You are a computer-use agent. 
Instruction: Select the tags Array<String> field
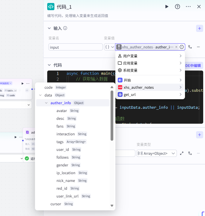[x=73, y=142]
